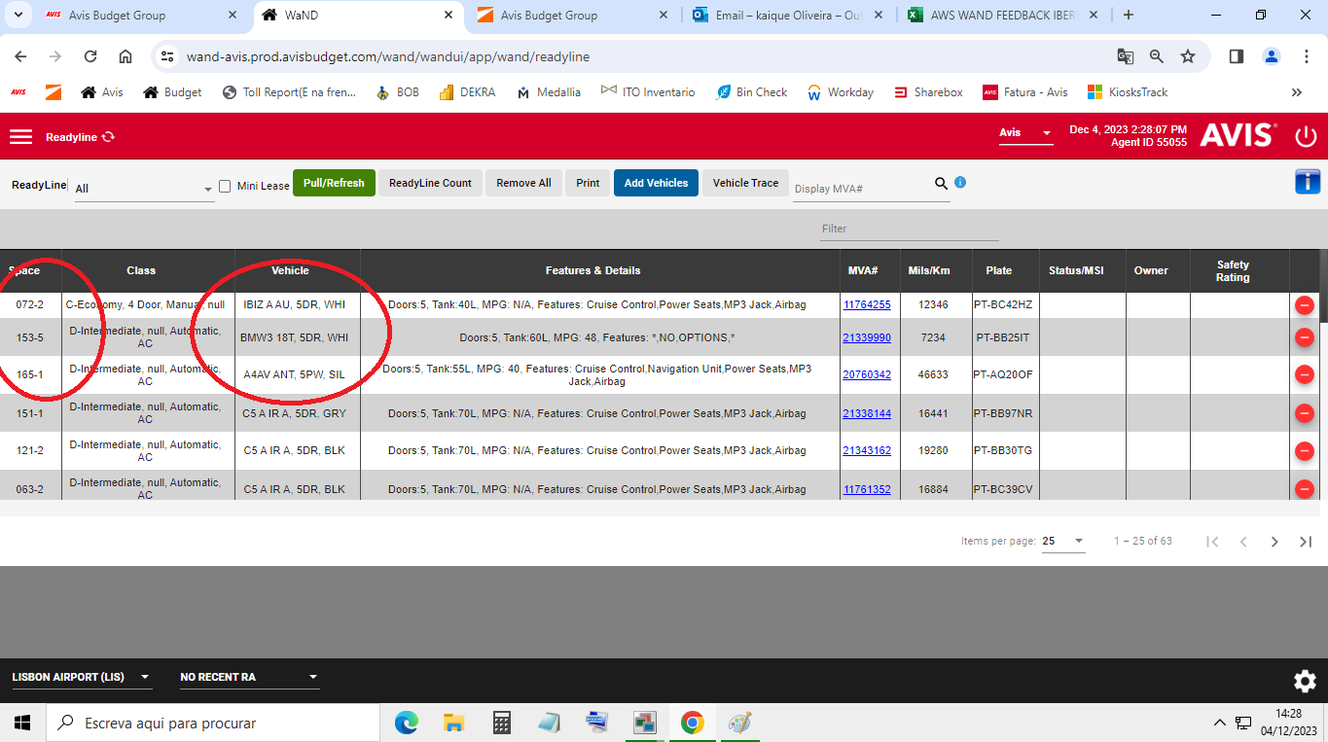Screen dimensions: 1328x742
Task: Remove vehicle row 121-2 with red minus
Action: click(1305, 451)
